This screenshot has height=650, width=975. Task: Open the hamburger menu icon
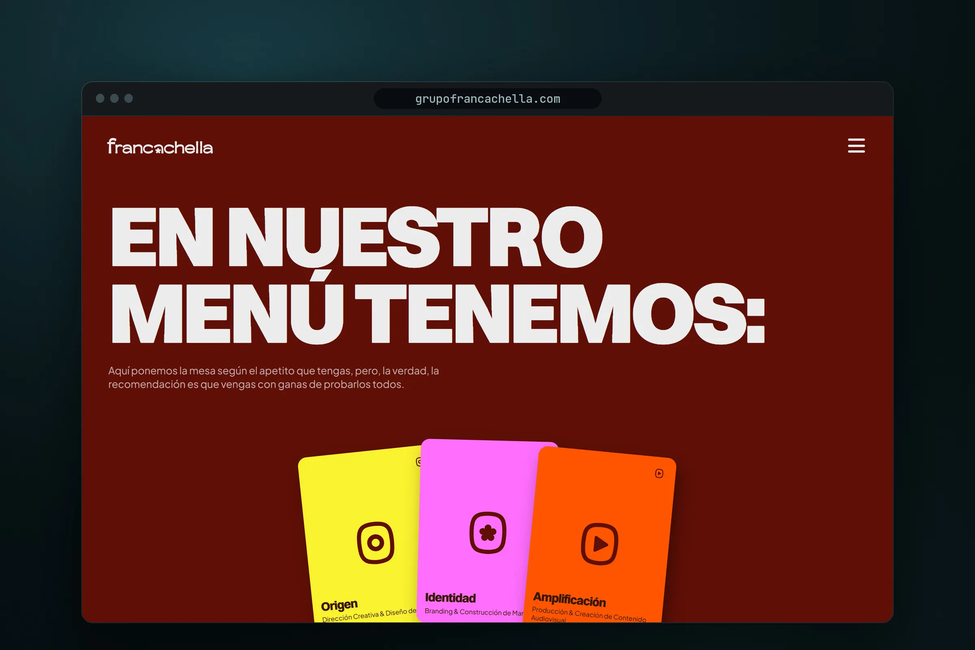(856, 145)
